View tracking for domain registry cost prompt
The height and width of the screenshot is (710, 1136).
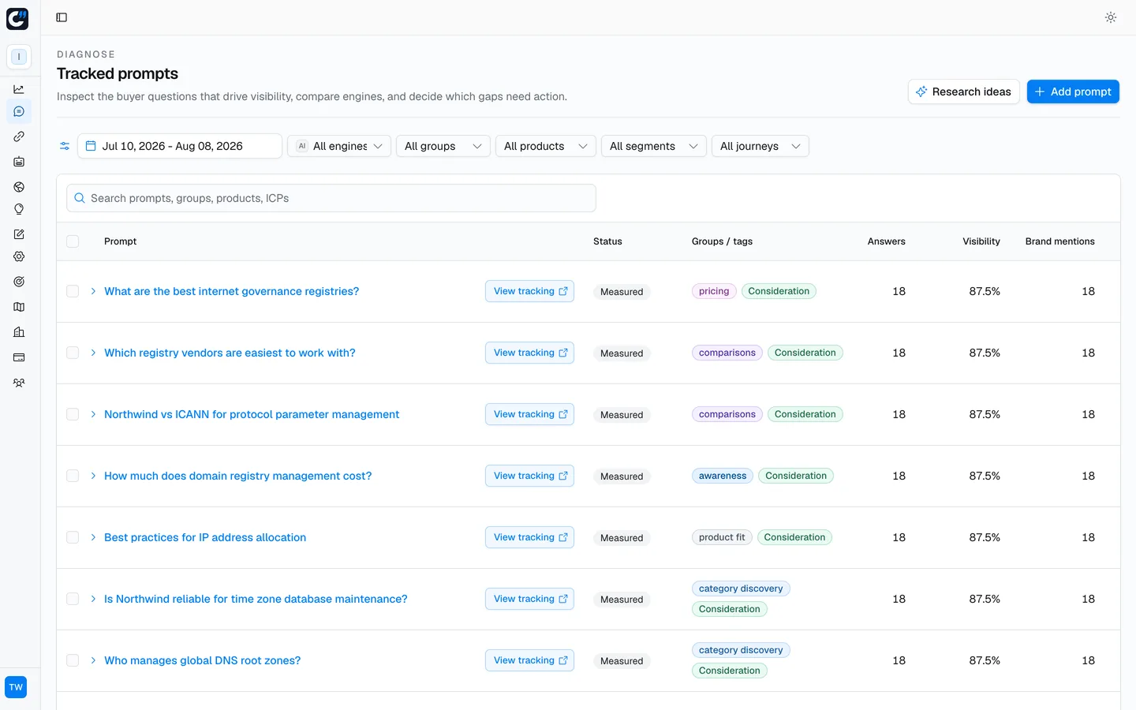(x=529, y=476)
